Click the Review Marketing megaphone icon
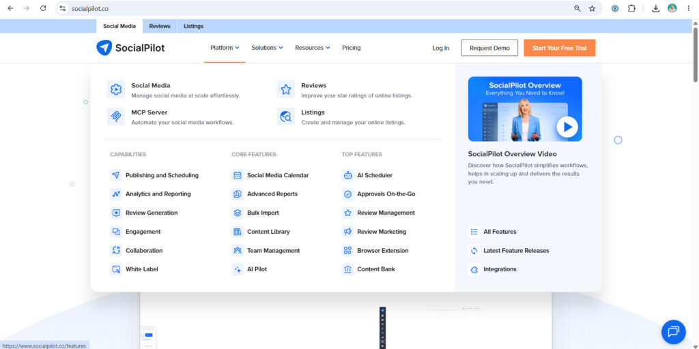The width and height of the screenshot is (699, 349). pyautogui.click(x=347, y=232)
